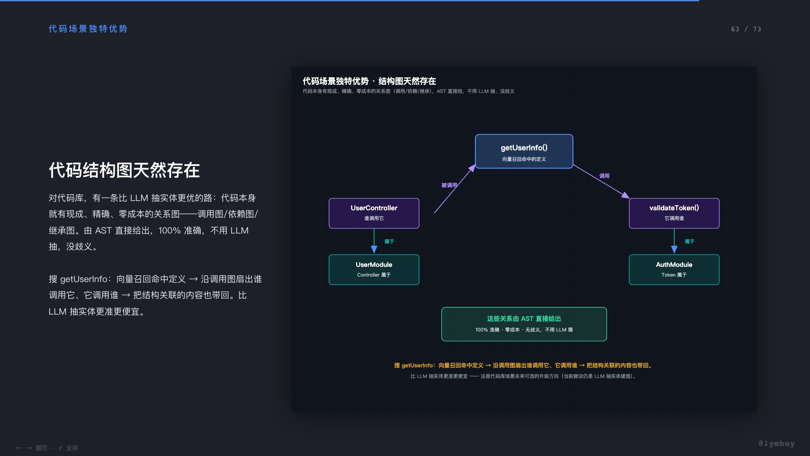Click the diagram title '结构图天然存在'

(407, 81)
